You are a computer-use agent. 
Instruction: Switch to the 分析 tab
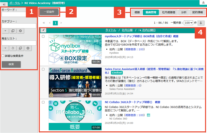184,12
